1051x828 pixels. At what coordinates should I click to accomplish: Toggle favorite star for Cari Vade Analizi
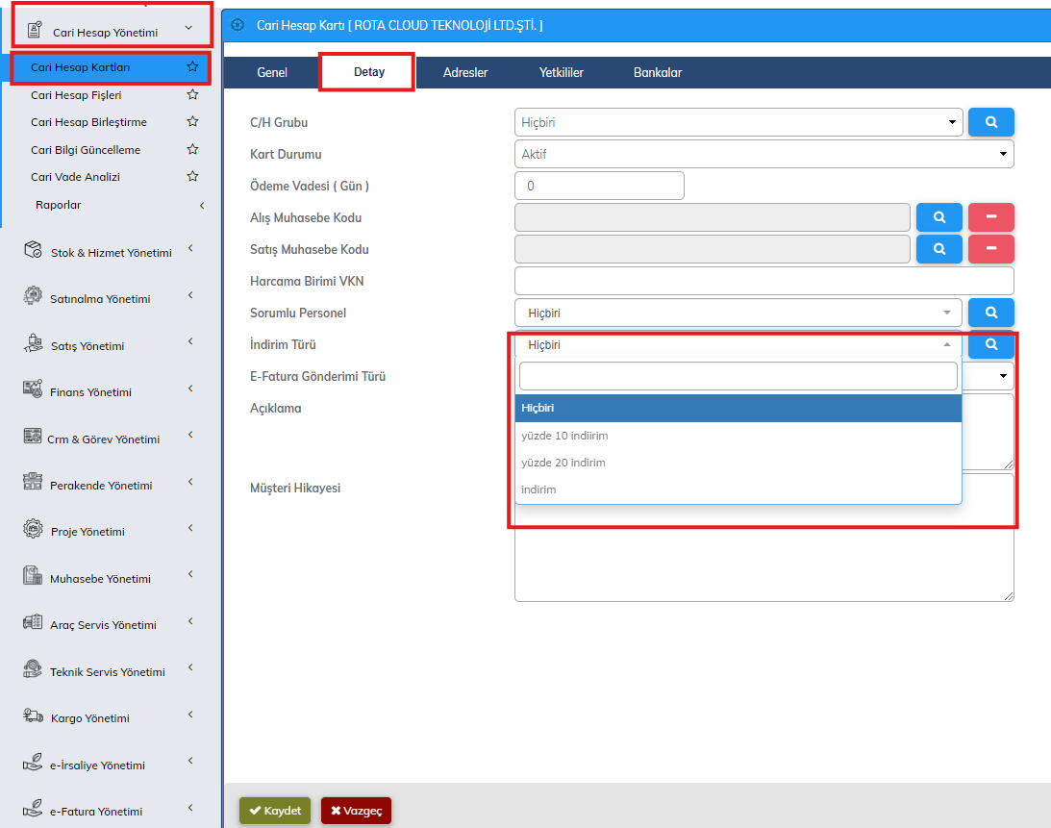[x=192, y=177]
